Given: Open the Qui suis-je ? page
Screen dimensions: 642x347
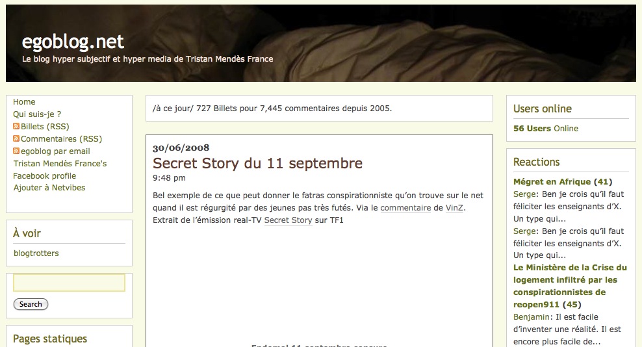Looking at the screenshot, I should pos(37,114).
